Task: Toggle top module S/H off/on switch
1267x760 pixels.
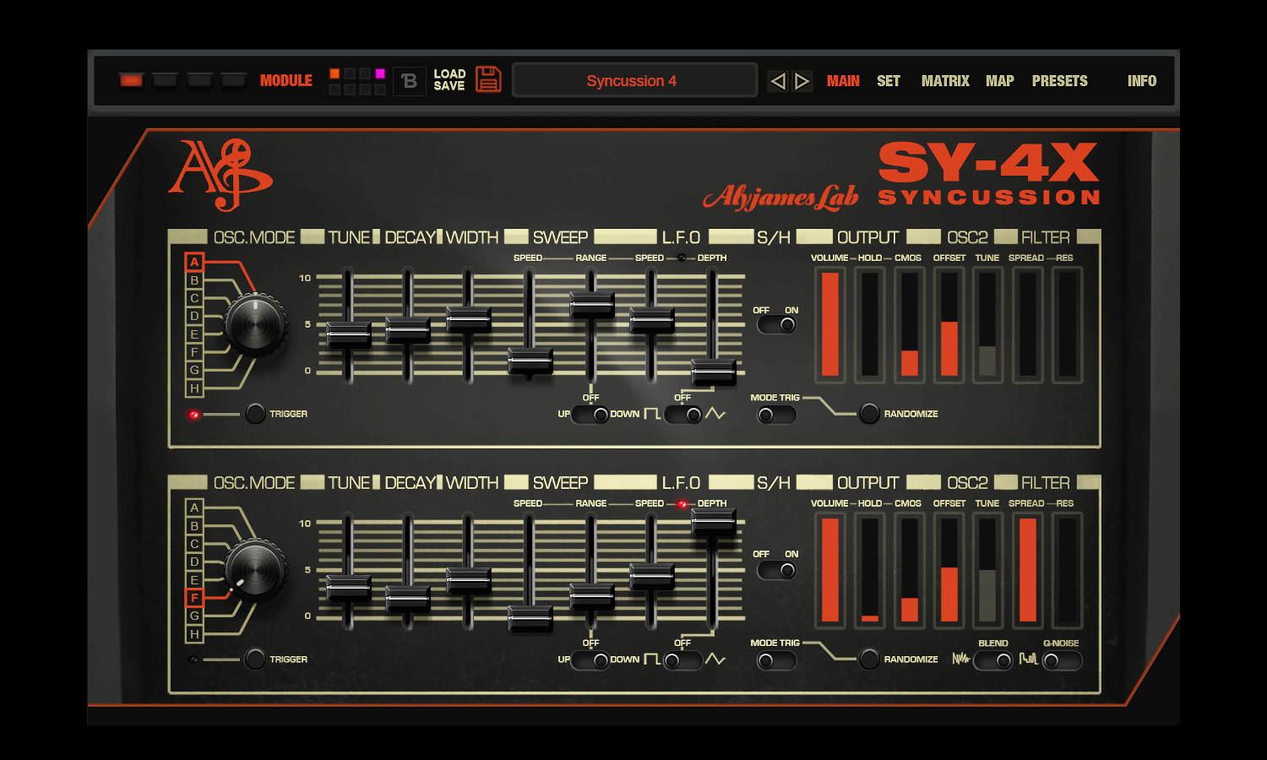Action: 776,325
